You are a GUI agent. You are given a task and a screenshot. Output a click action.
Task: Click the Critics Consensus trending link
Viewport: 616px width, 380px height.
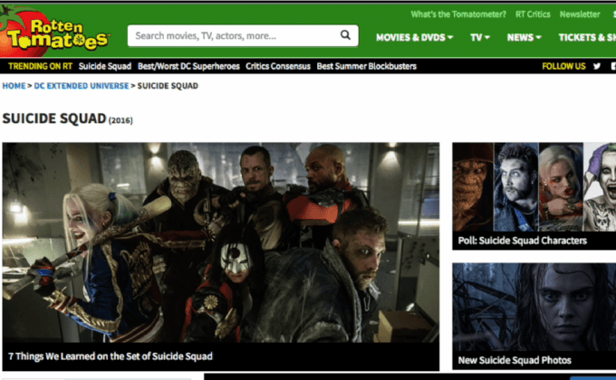tap(277, 66)
